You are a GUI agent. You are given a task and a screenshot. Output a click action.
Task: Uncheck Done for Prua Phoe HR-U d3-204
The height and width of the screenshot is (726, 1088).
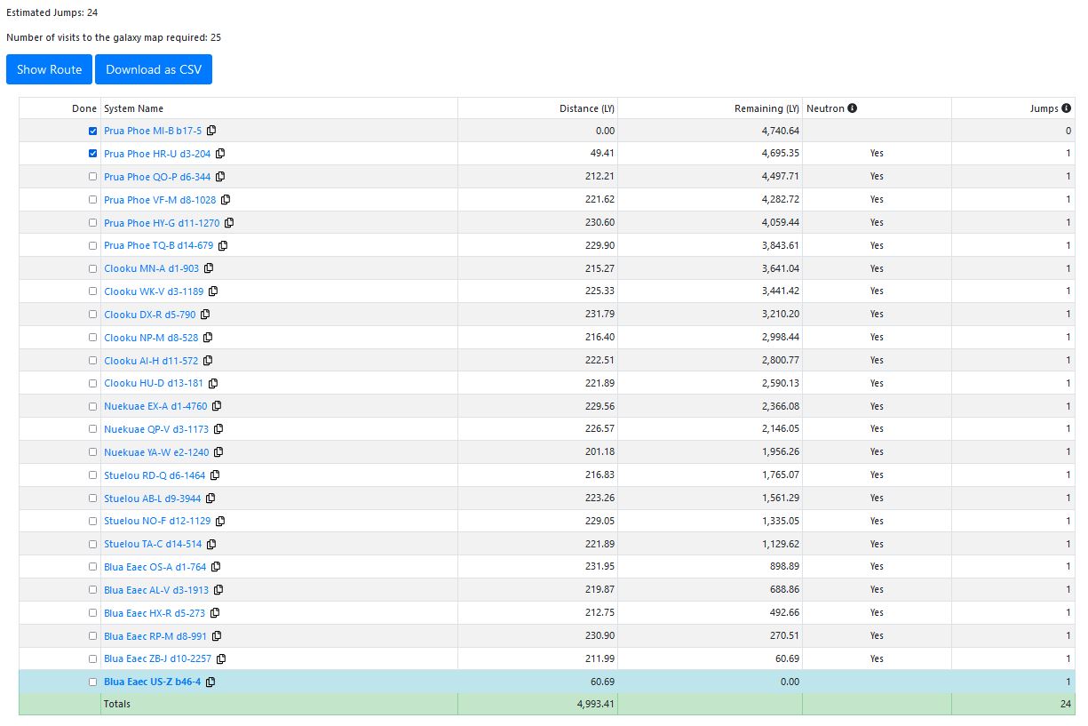93,154
